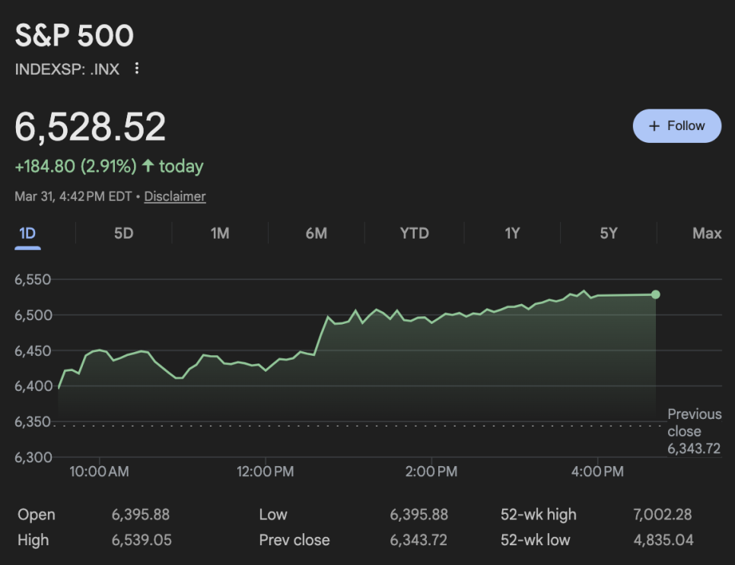Select the 1D time range tab

(x=27, y=233)
